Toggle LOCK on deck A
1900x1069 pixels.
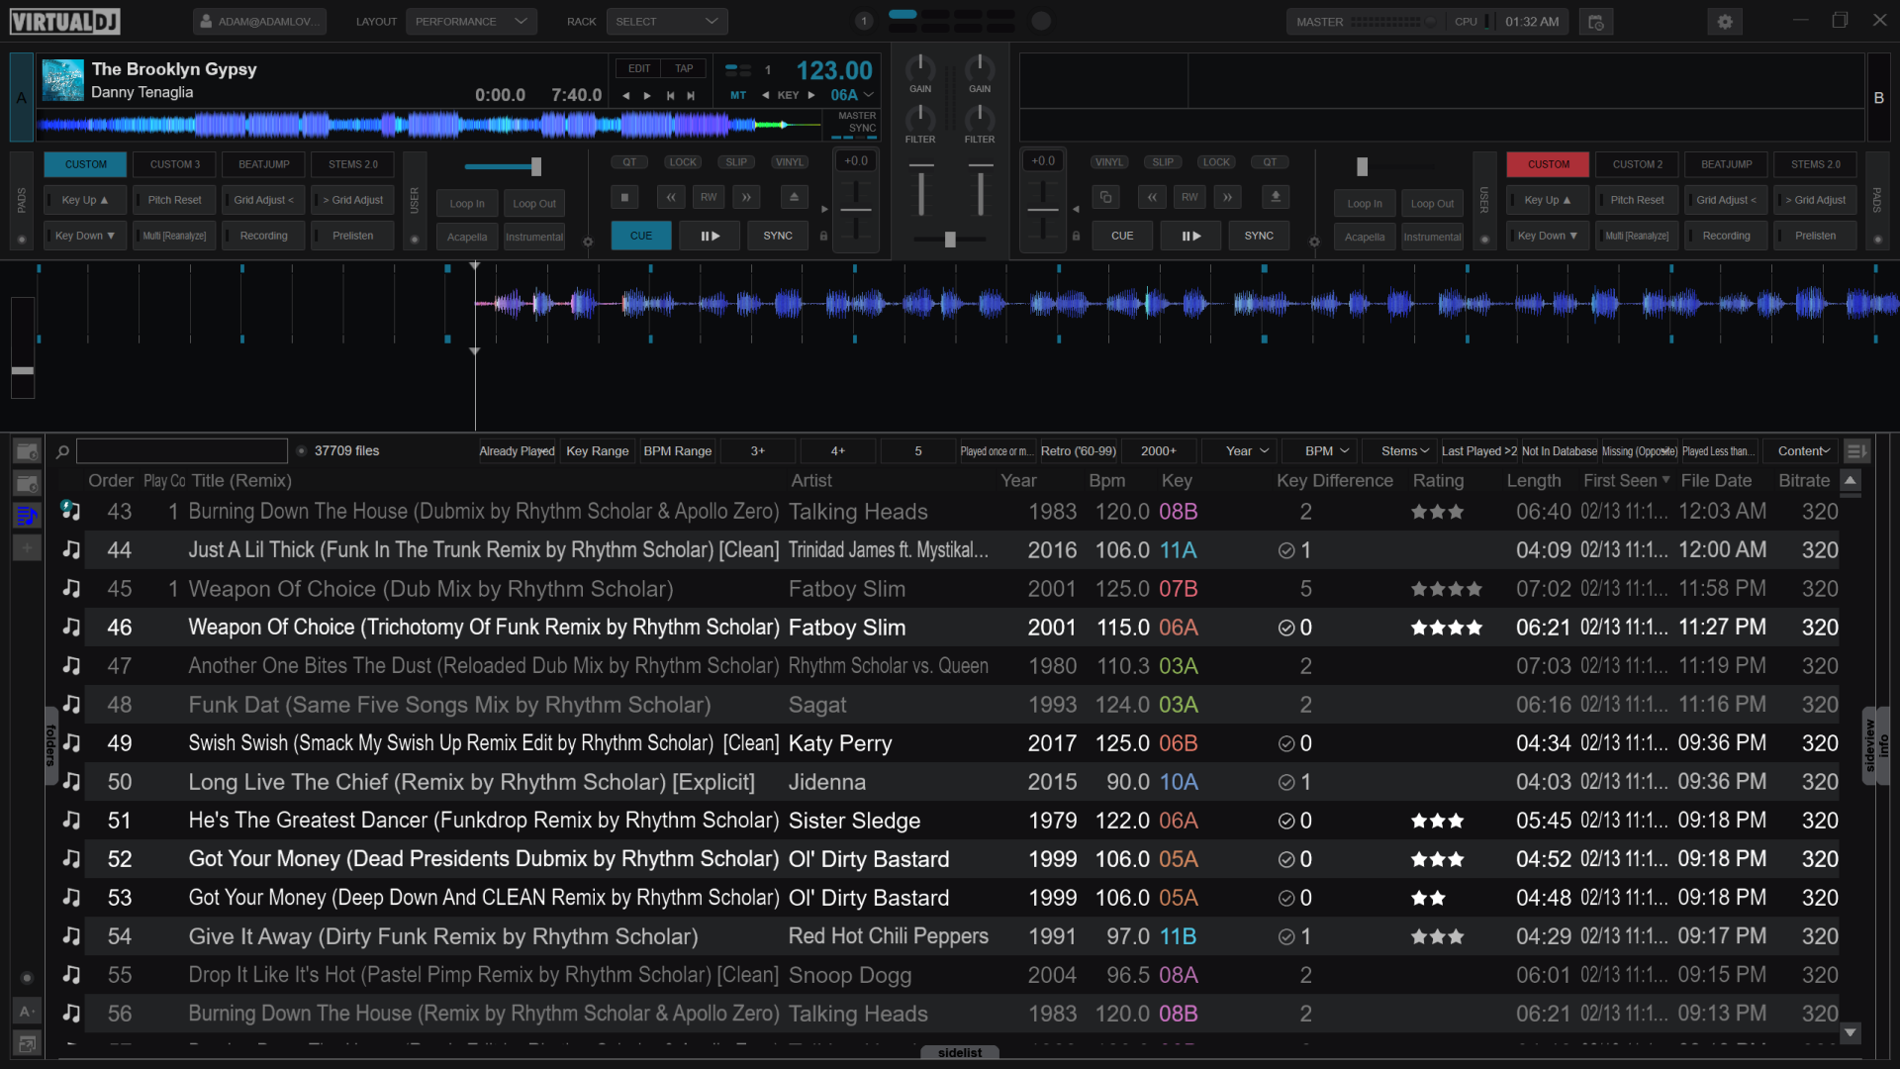click(x=683, y=162)
